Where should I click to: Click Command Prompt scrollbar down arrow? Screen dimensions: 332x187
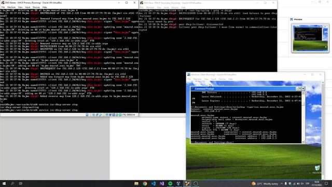303,142
